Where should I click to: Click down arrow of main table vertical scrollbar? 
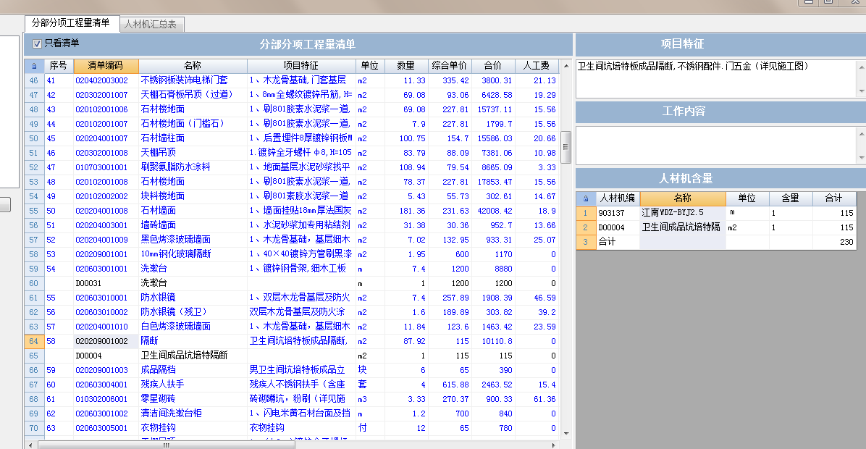pyautogui.click(x=566, y=434)
